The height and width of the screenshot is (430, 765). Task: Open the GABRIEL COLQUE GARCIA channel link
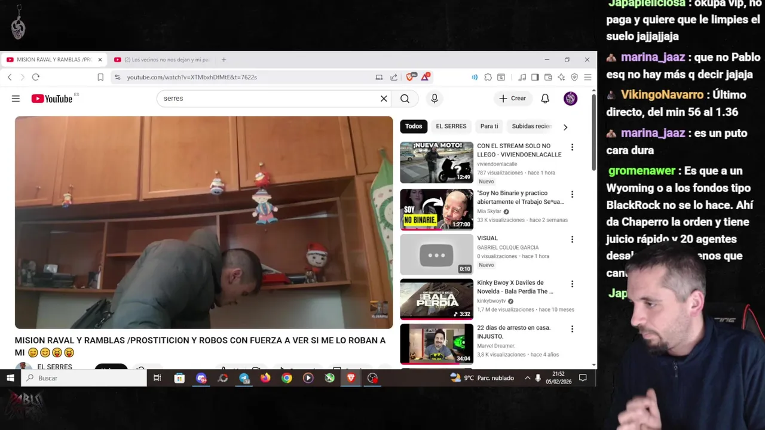point(508,247)
